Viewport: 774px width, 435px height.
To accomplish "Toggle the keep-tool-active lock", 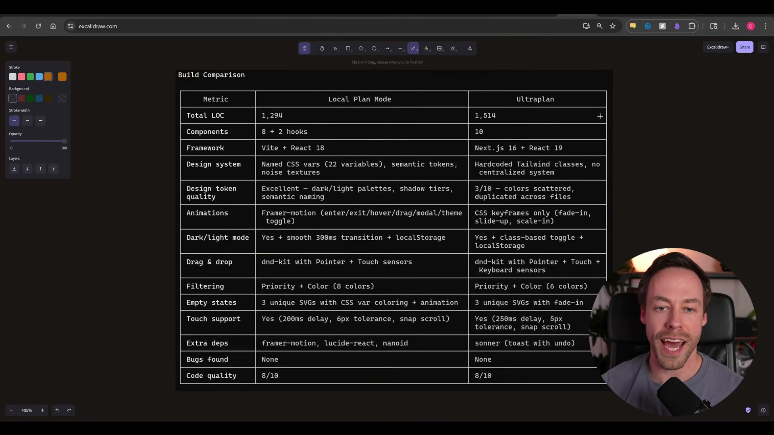I will coord(304,48).
